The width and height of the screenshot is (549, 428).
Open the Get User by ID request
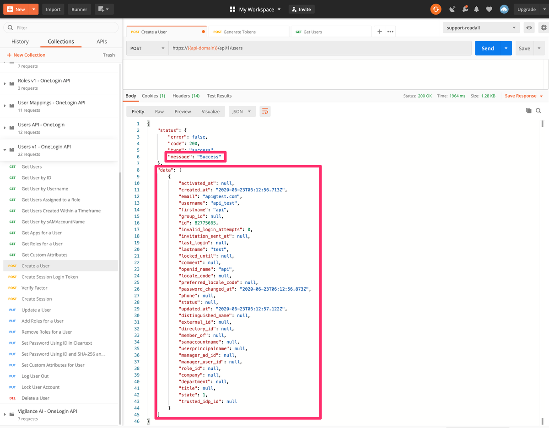coord(60,178)
